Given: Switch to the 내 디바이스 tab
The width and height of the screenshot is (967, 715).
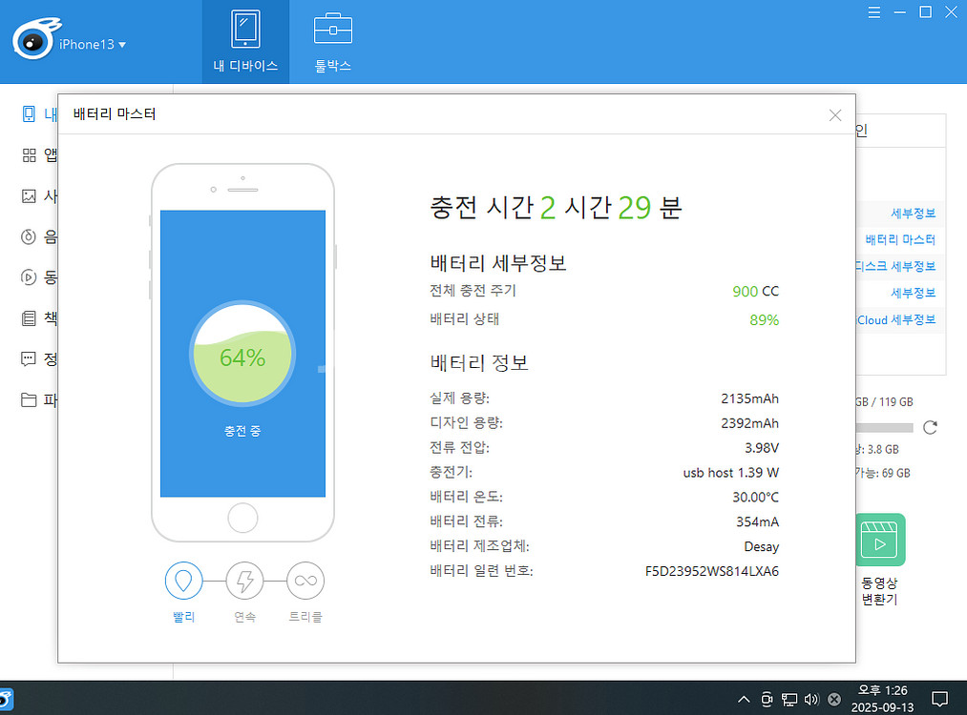Looking at the screenshot, I should coord(245,42).
